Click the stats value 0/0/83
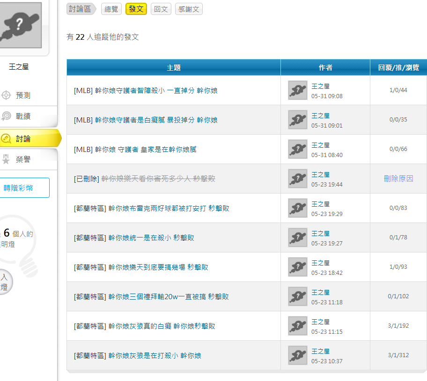 click(x=398, y=208)
